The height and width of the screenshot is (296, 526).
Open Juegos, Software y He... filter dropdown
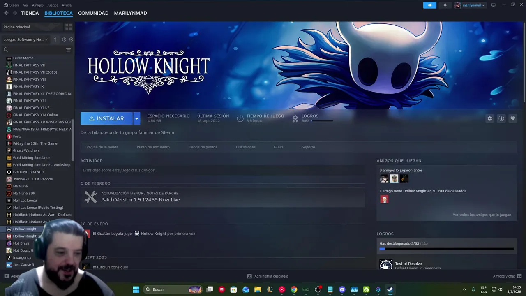click(26, 39)
